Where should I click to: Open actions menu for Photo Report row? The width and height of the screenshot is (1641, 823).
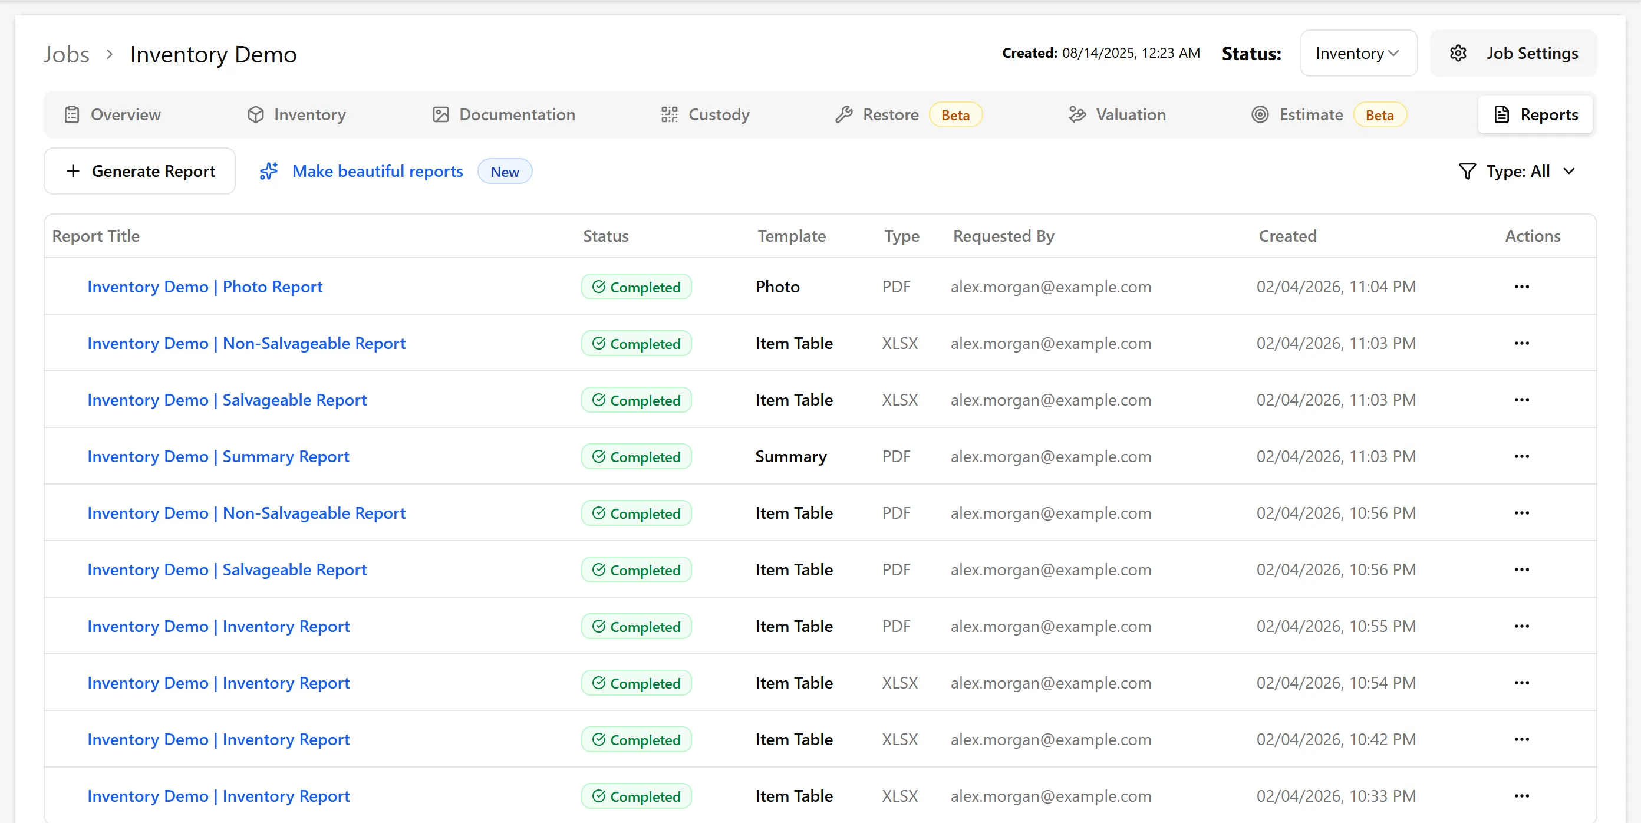pyautogui.click(x=1521, y=287)
